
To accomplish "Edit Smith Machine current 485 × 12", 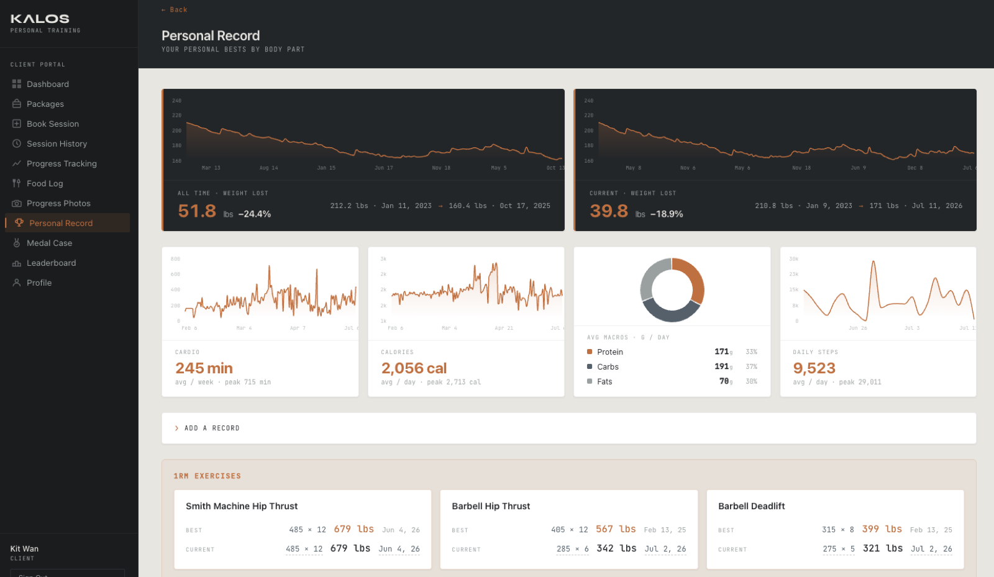I will (x=304, y=549).
